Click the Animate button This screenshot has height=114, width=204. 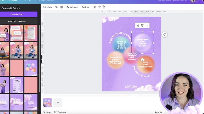point(72,7)
